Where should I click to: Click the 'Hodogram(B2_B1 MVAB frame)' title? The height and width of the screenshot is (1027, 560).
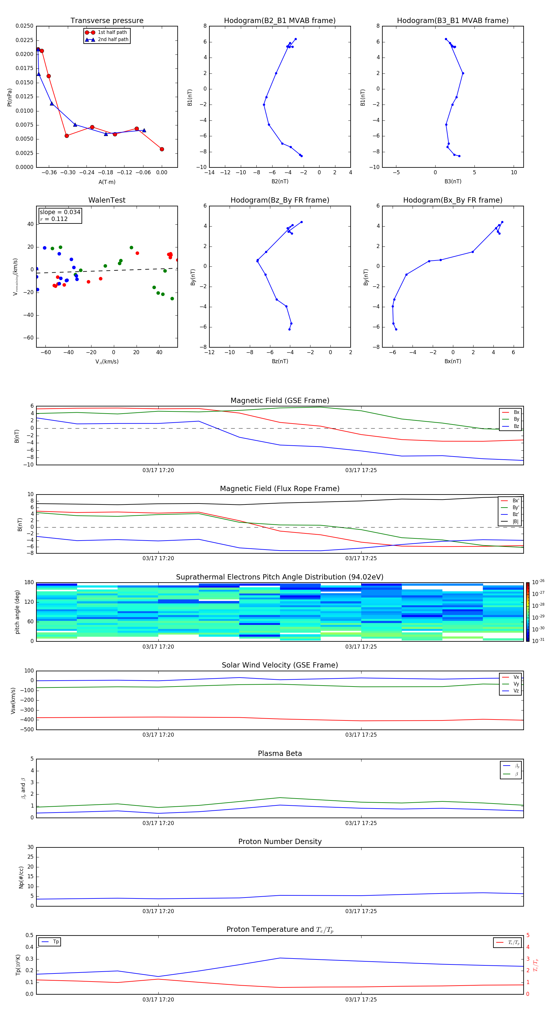click(280, 21)
